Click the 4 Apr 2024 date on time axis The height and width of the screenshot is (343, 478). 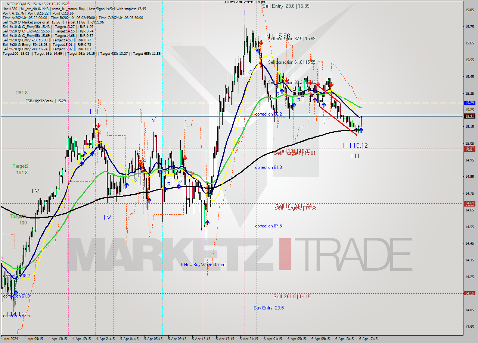coord(10,339)
